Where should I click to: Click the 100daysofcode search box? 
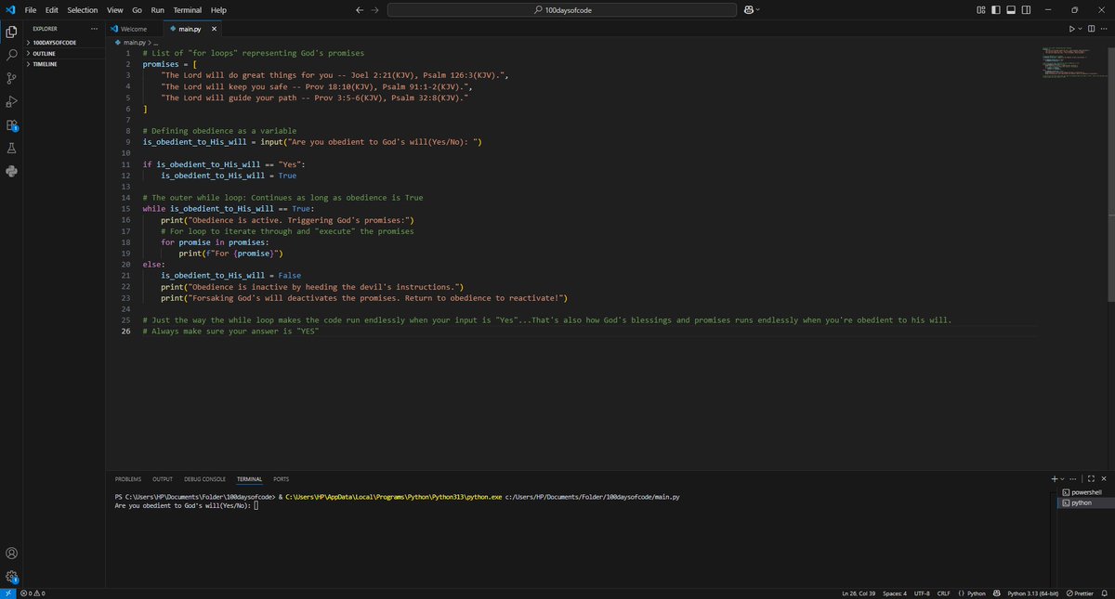point(561,9)
